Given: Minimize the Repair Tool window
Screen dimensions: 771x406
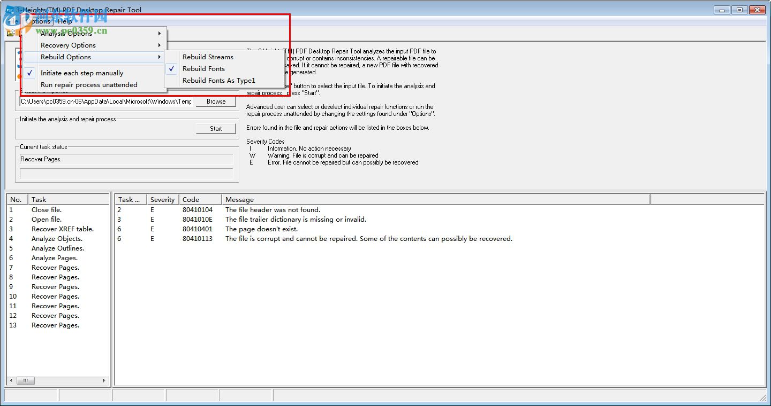Looking at the screenshot, I should click(x=722, y=10).
